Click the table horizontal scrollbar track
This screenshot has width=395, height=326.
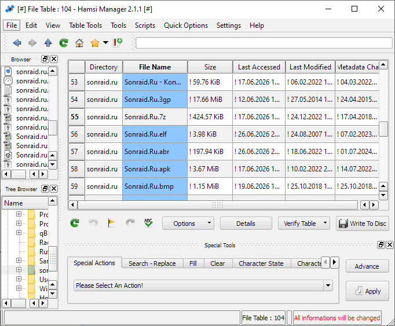[218, 205]
